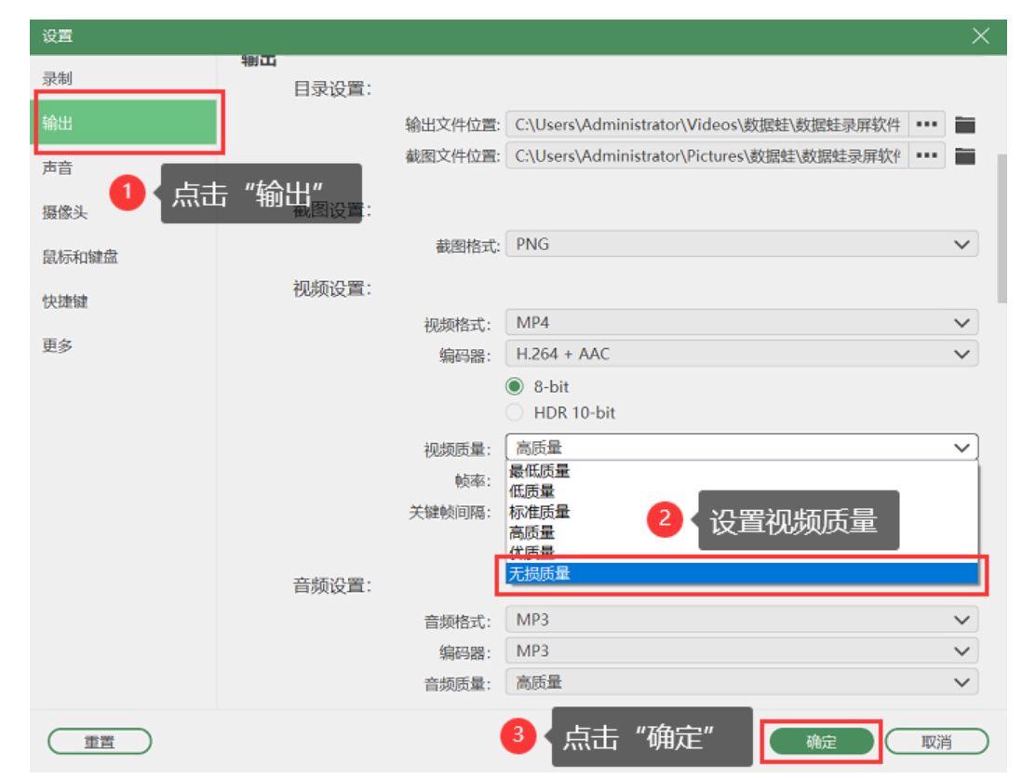Pick 标准质量 in the quality dropdown list

(539, 511)
